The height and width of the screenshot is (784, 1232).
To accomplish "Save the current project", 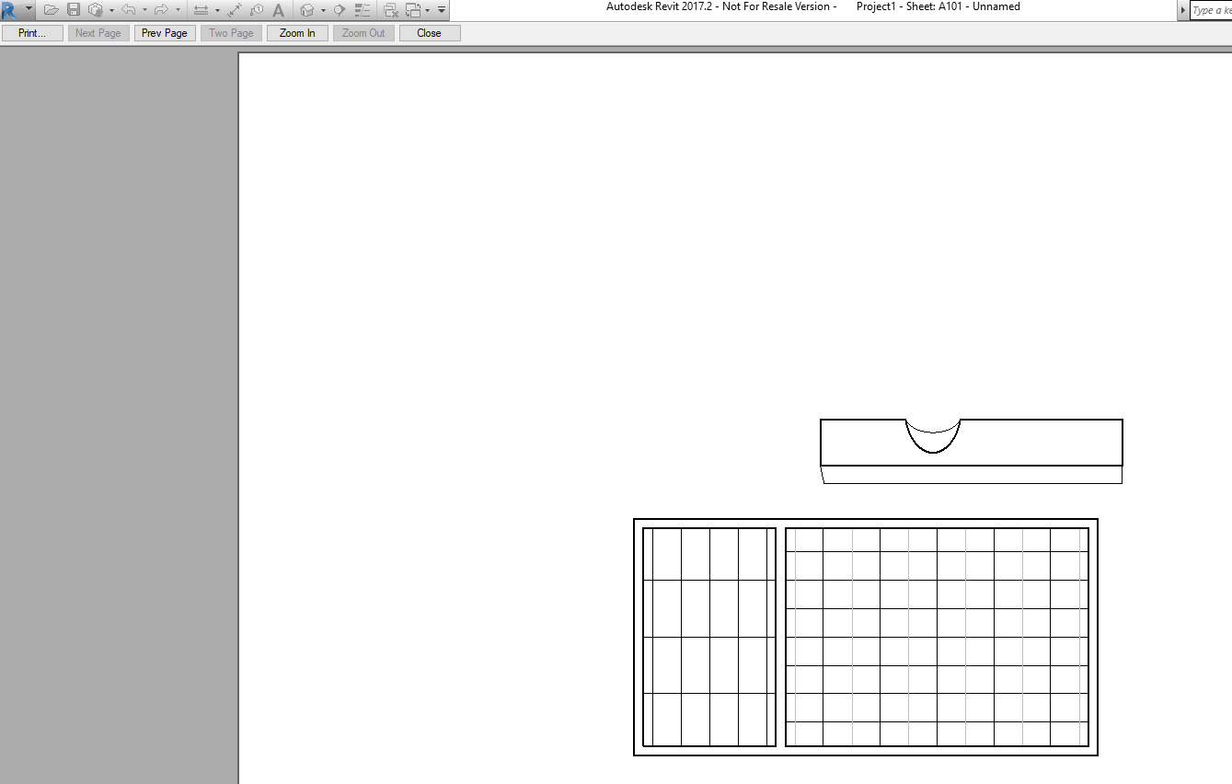I will 75,9.
